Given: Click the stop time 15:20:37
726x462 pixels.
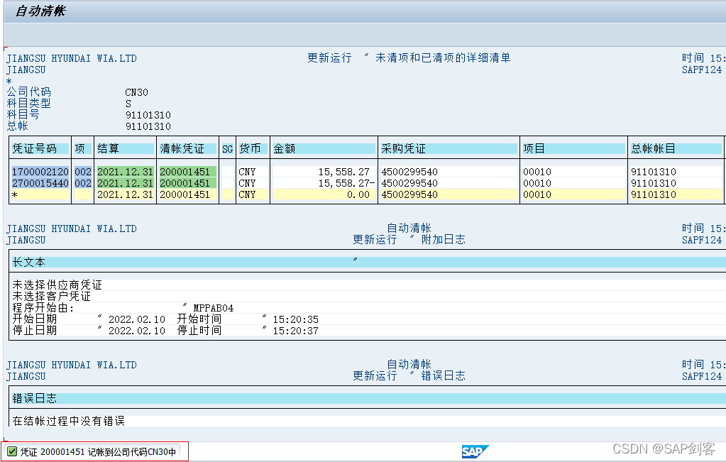Looking at the screenshot, I should (x=295, y=331).
